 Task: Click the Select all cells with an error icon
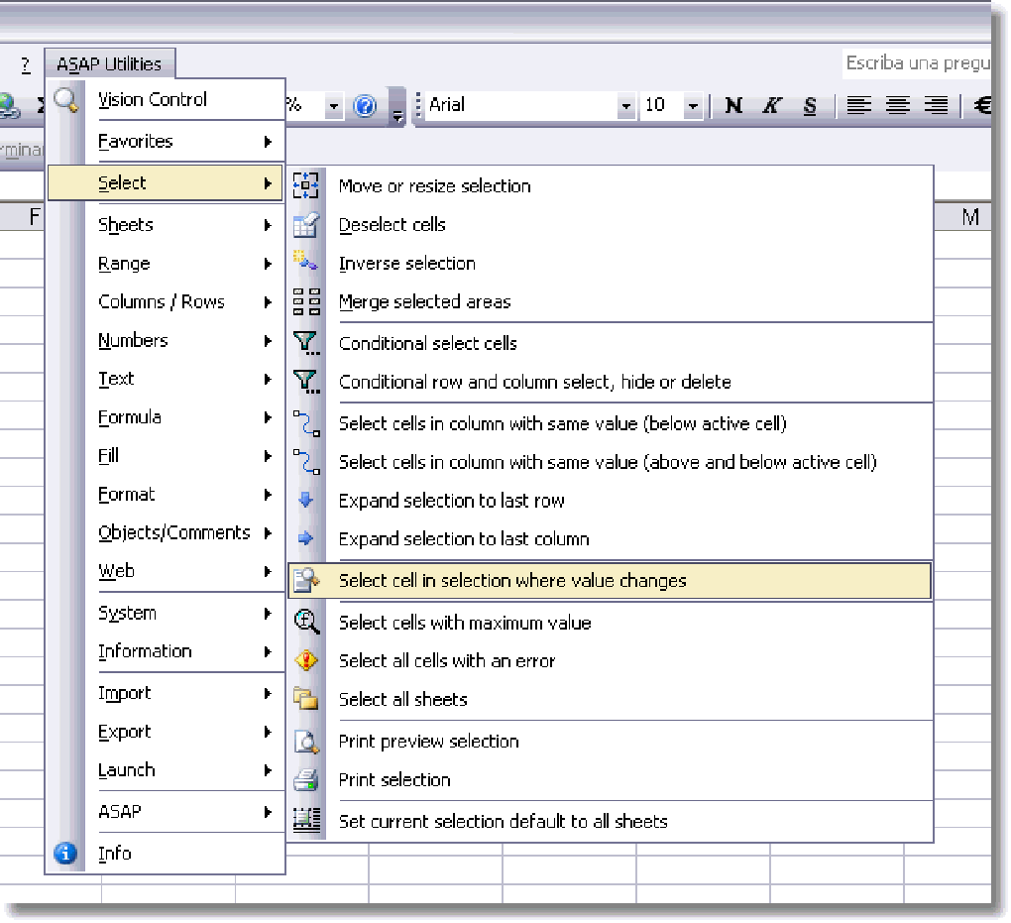pyautogui.click(x=306, y=660)
